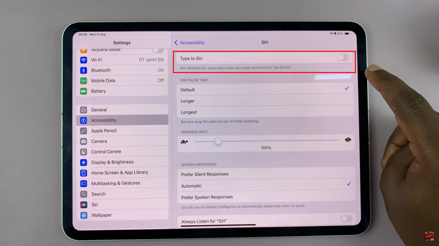This screenshot has width=439, height=246.
Task: Tap the Wallpaper flower icon
Action: pos(84,215)
